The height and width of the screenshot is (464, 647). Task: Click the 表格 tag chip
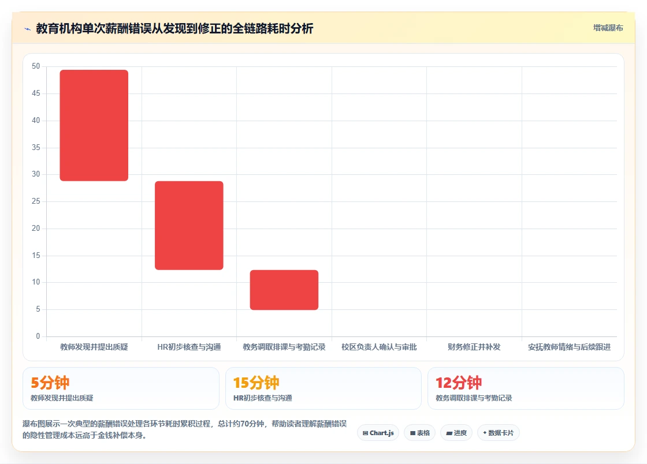[x=419, y=433]
